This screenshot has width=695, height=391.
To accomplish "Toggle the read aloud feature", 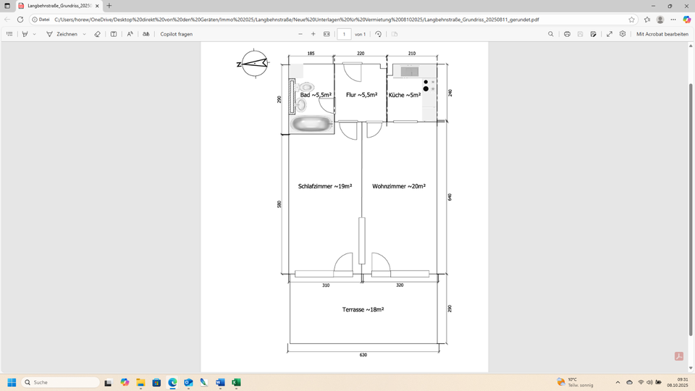I will [x=130, y=34].
